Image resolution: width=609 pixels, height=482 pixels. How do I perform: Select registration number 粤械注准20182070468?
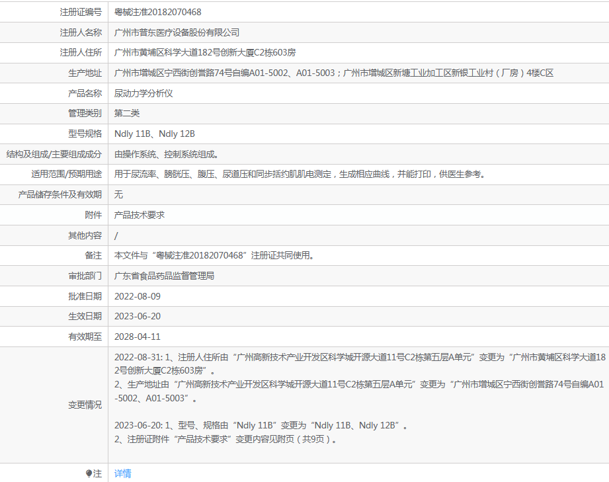(157, 12)
